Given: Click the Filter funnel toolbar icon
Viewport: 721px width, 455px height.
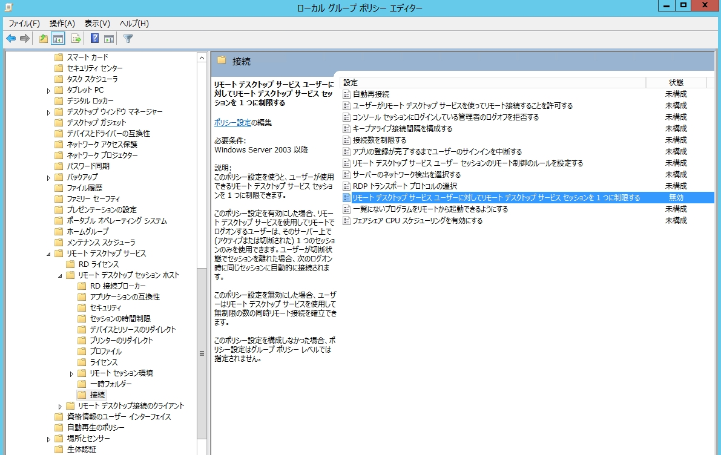Looking at the screenshot, I should (128, 39).
